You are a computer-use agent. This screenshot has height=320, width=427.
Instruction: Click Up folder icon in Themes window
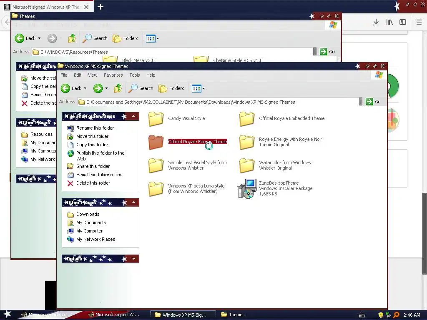72,38
